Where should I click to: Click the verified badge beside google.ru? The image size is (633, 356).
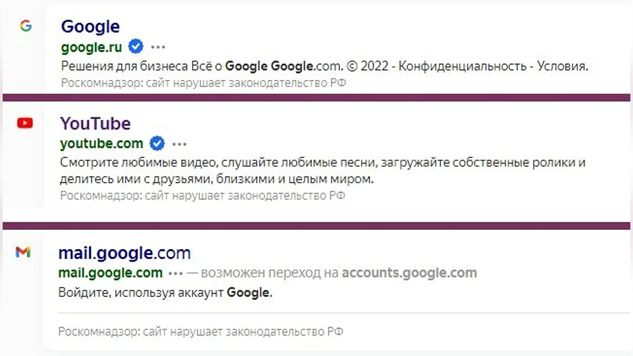[x=136, y=47]
